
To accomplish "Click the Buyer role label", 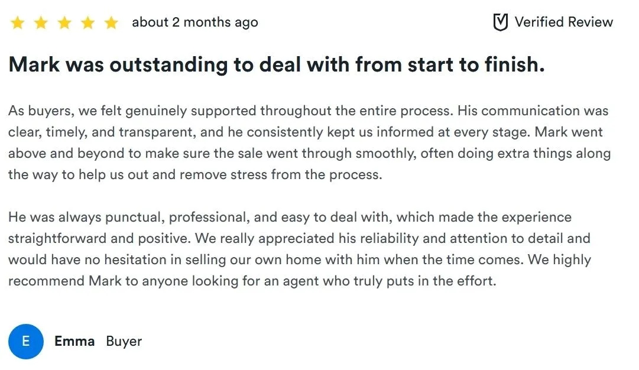I will (x=124, y=341).
